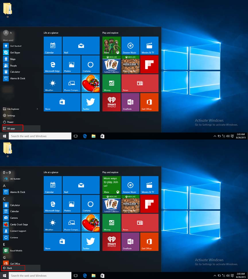The width and height of the screenshot is (248, 279).
Task: Click the letter C group header
Action: click(4, 199)
